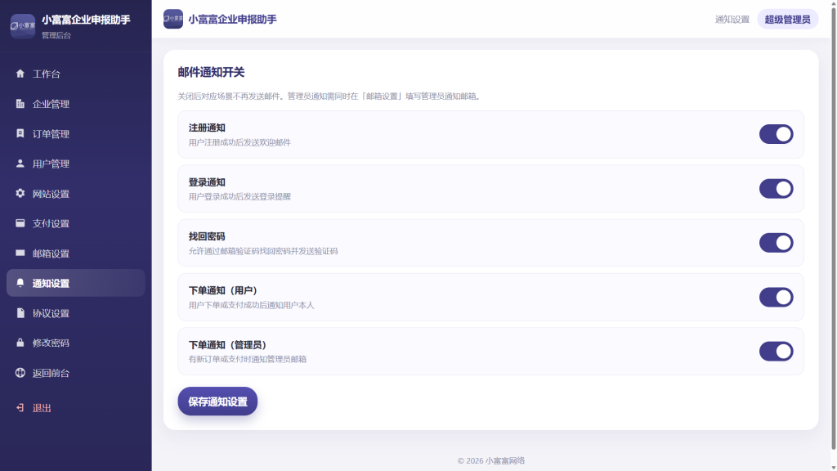
Task: Click text 允许通过邮箱验证码找回密码并发送验证码
Action: (x=263, y=251)
